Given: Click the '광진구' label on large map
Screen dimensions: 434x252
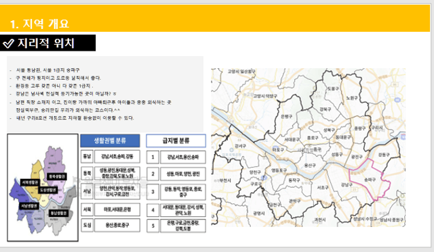Looking at the screenshot, I should (357, 157).
